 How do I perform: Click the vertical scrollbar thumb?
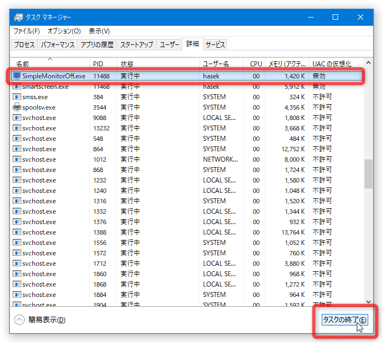tap(368, 174)
